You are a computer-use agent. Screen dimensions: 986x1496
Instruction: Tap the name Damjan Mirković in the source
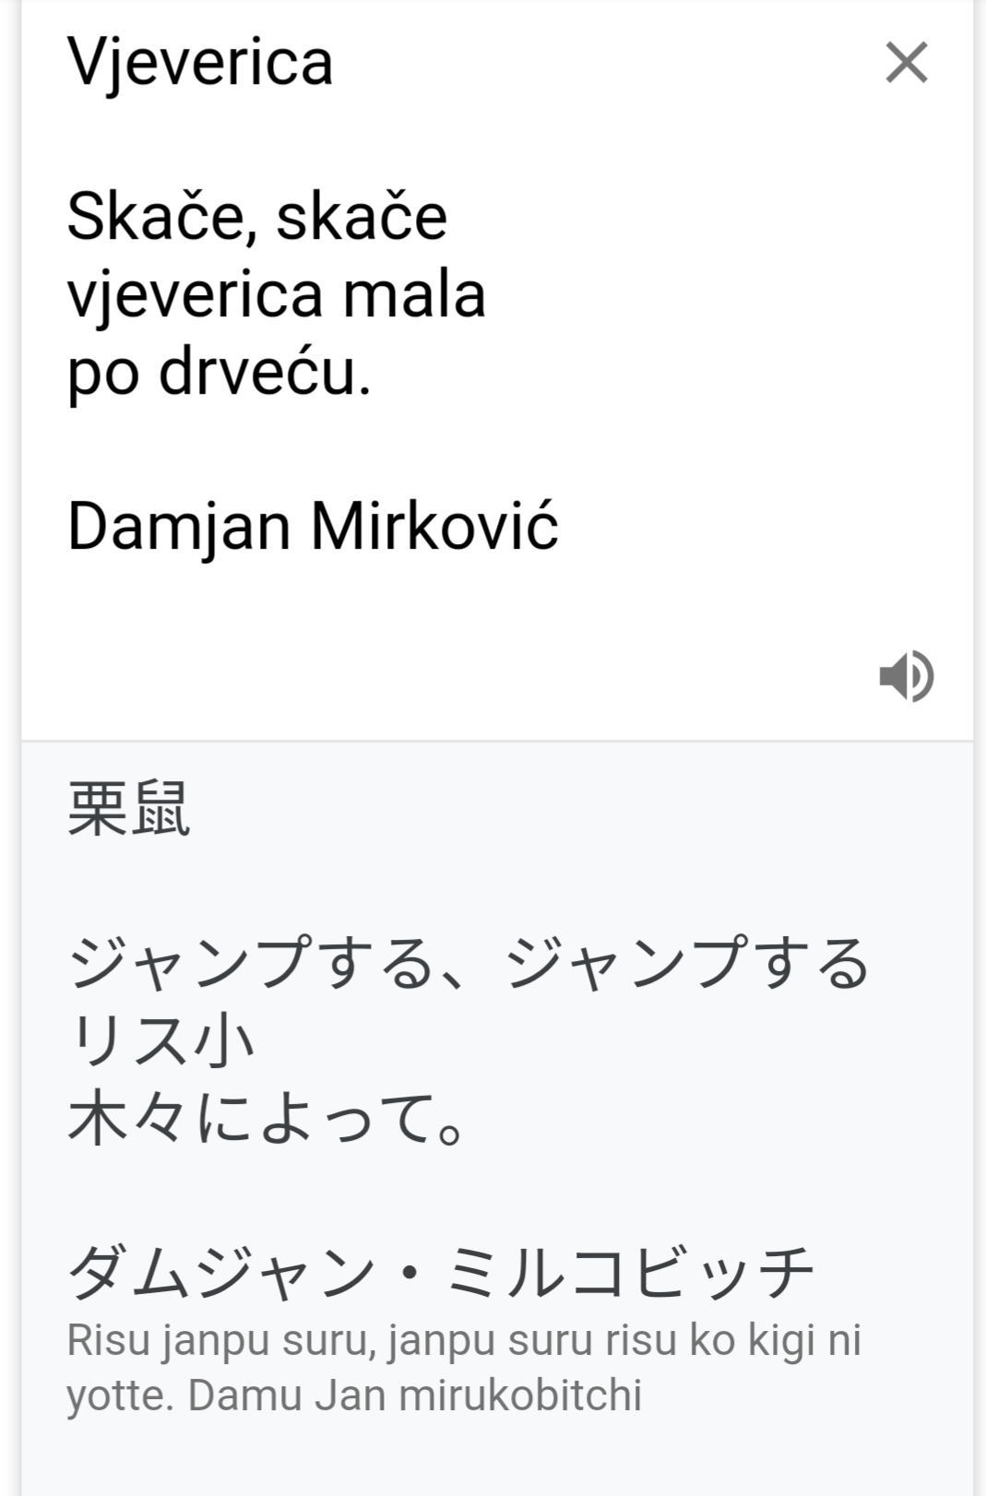[314, 527]
